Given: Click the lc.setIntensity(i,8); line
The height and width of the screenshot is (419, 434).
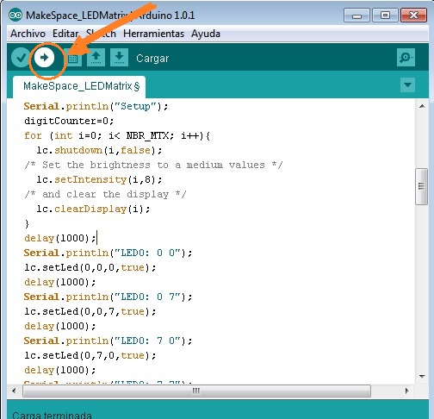Looking at the screenshot, I should [x=99, y=179].
